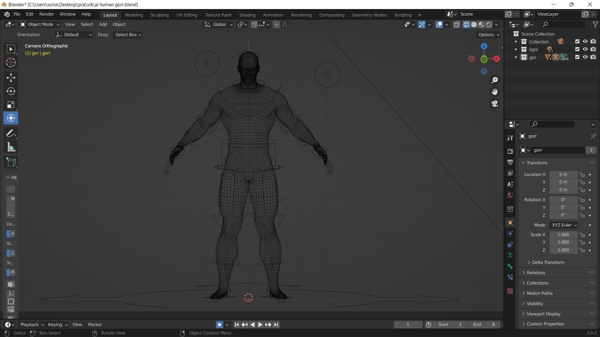The height and width of the screenshot is (337, 600).
Task: Toggle camera view icon in viewport
Action: (x=495, y=104)
